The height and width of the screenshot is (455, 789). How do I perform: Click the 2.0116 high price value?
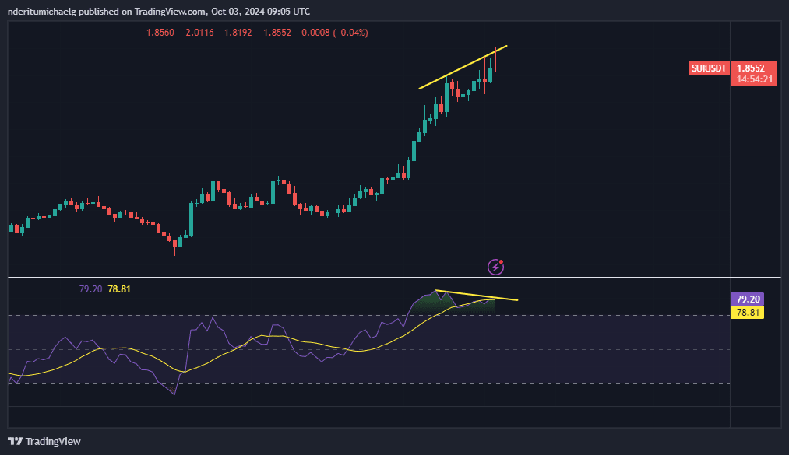[x=199, y=33]
